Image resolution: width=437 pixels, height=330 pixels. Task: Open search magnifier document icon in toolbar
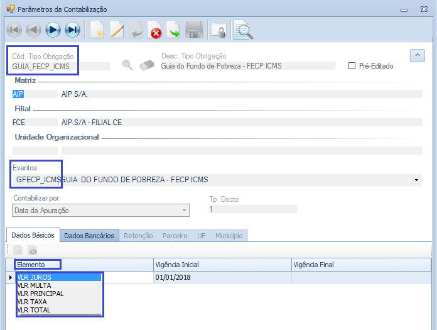pos(244,30)
